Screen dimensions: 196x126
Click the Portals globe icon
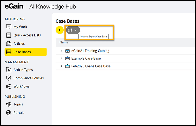[9, 113]
